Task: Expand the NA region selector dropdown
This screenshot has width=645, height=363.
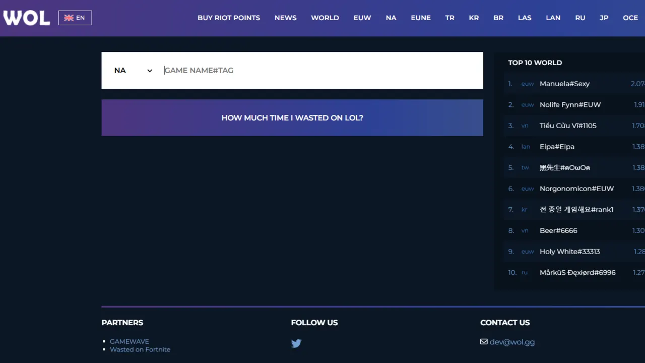Action: point(133,71)
